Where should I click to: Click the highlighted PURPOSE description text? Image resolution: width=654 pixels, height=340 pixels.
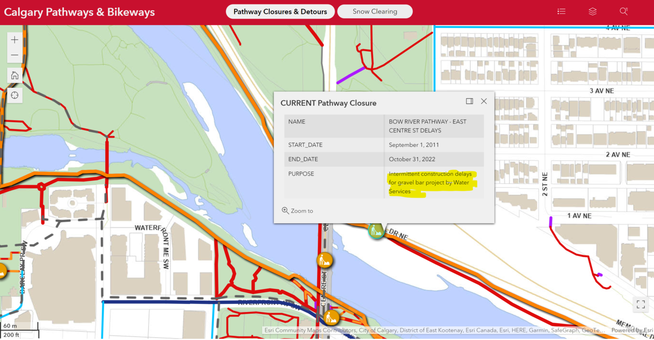(x=430, y=182)
